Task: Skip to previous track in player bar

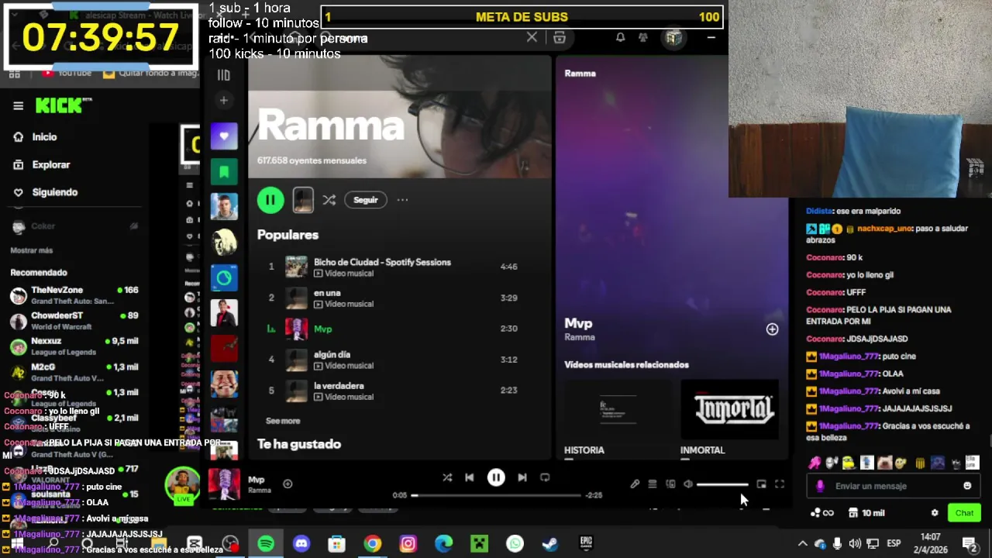Action: click(x=470, y=477)
